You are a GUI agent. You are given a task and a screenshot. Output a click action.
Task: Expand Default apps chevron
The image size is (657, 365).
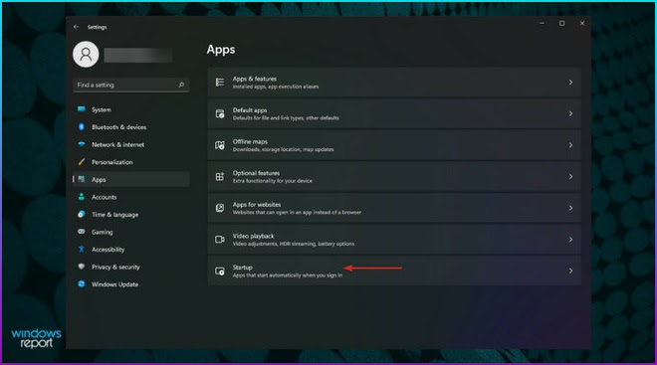click(570, 113)
